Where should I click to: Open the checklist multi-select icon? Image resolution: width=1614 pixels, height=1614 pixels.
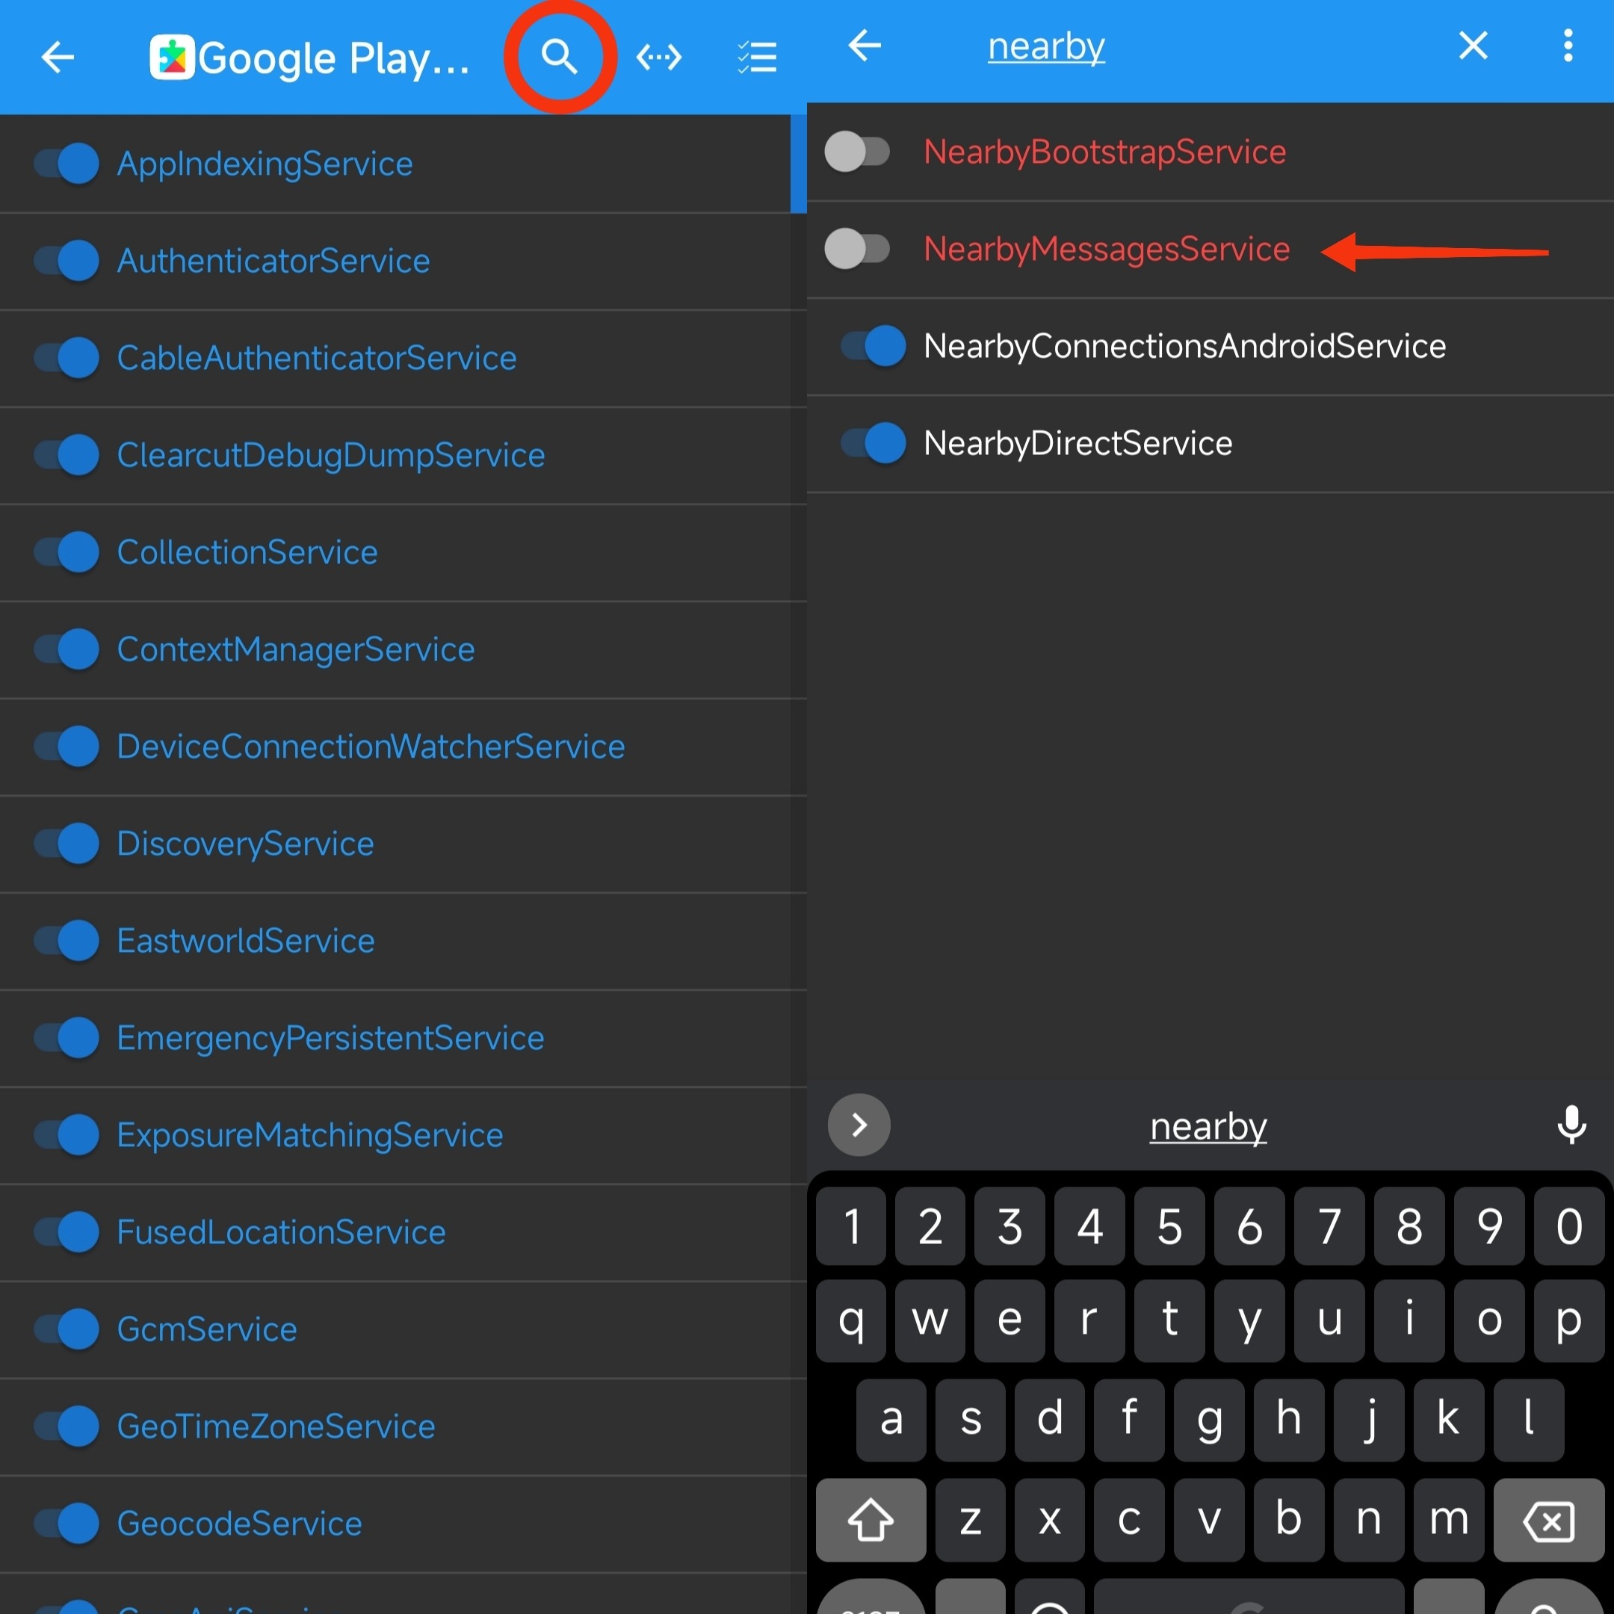757,57
